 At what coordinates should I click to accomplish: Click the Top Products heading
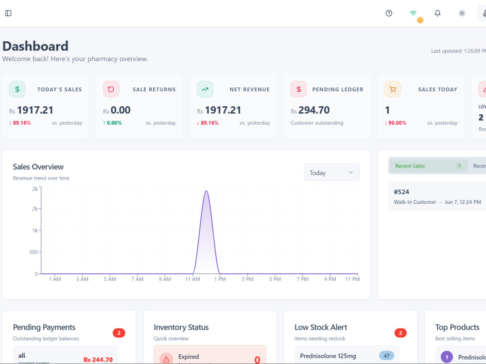[457, 327]
